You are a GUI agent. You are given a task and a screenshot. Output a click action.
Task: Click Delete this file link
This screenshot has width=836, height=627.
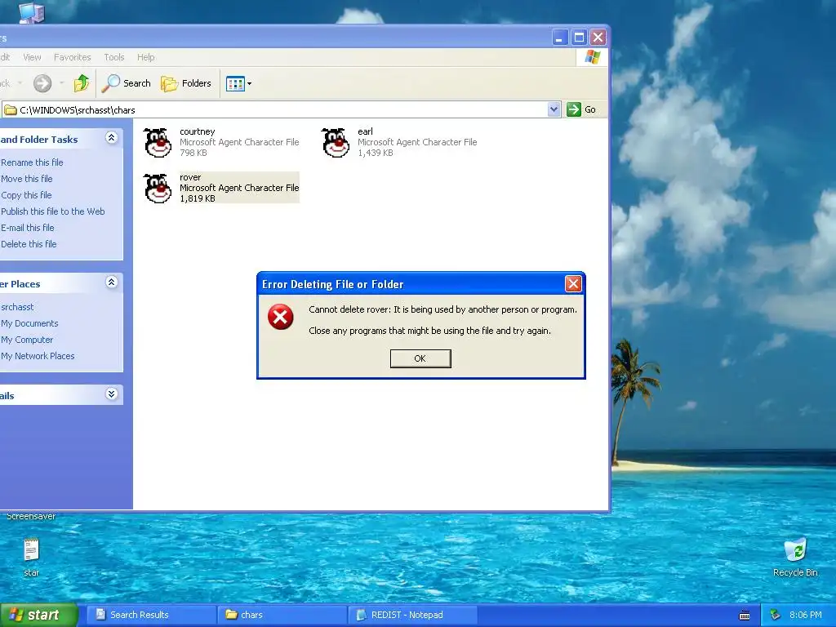click(x=29, y=244)
